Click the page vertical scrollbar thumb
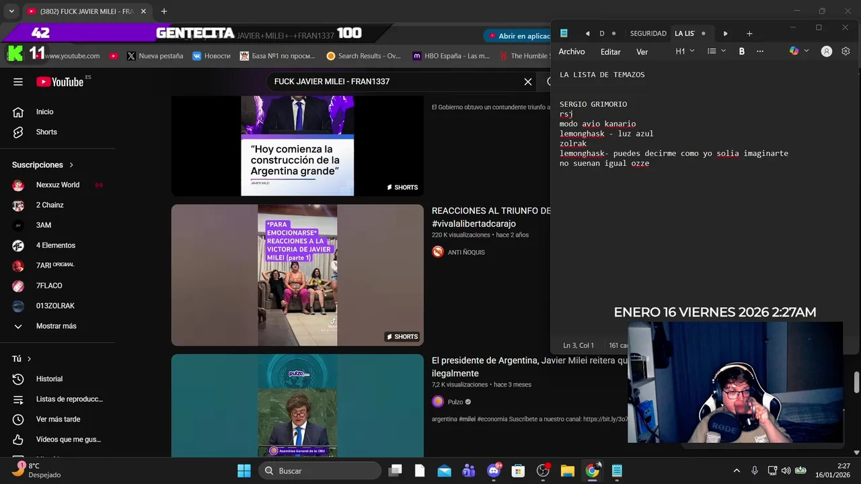 [856, 382]
